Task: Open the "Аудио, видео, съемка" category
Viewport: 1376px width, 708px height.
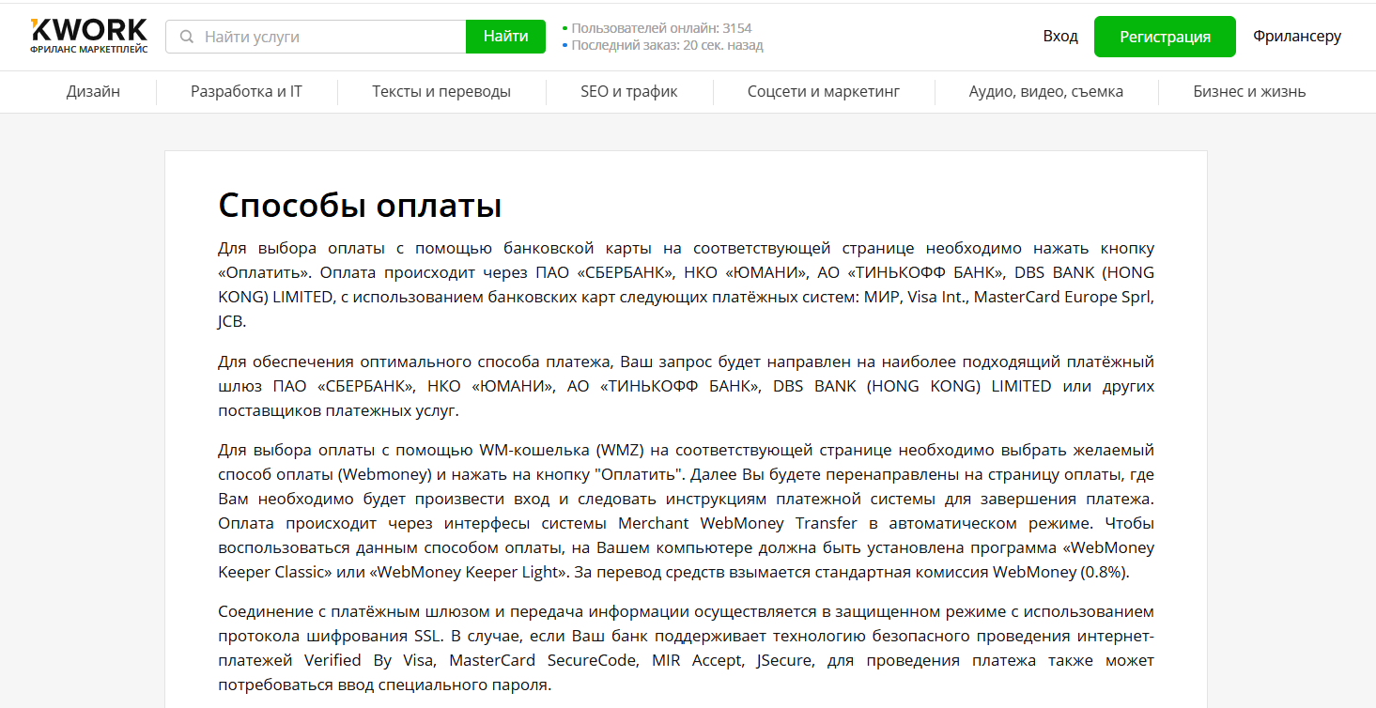Action: [x=1046, y=92]
